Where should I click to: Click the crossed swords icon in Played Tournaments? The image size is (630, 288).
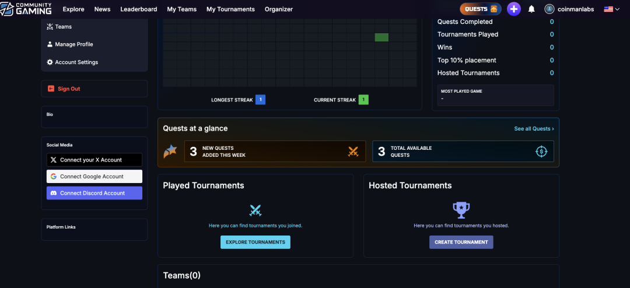click(x=256, y=210)
